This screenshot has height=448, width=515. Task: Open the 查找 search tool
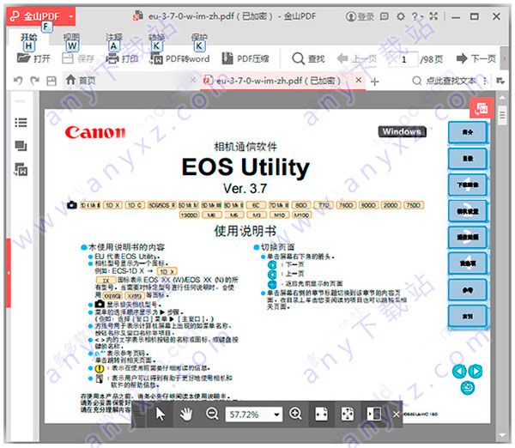308,58
